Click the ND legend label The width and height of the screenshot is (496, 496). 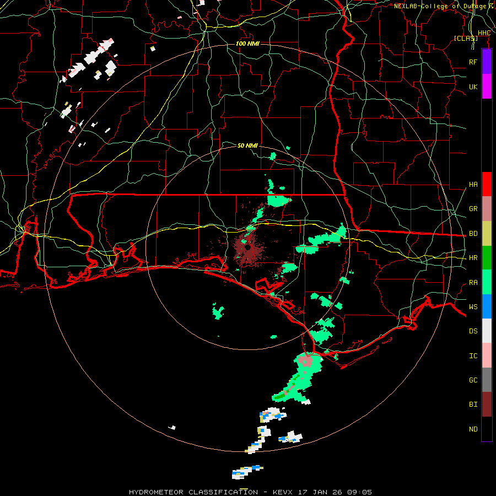pyautogui.click(x=473, y=429)
